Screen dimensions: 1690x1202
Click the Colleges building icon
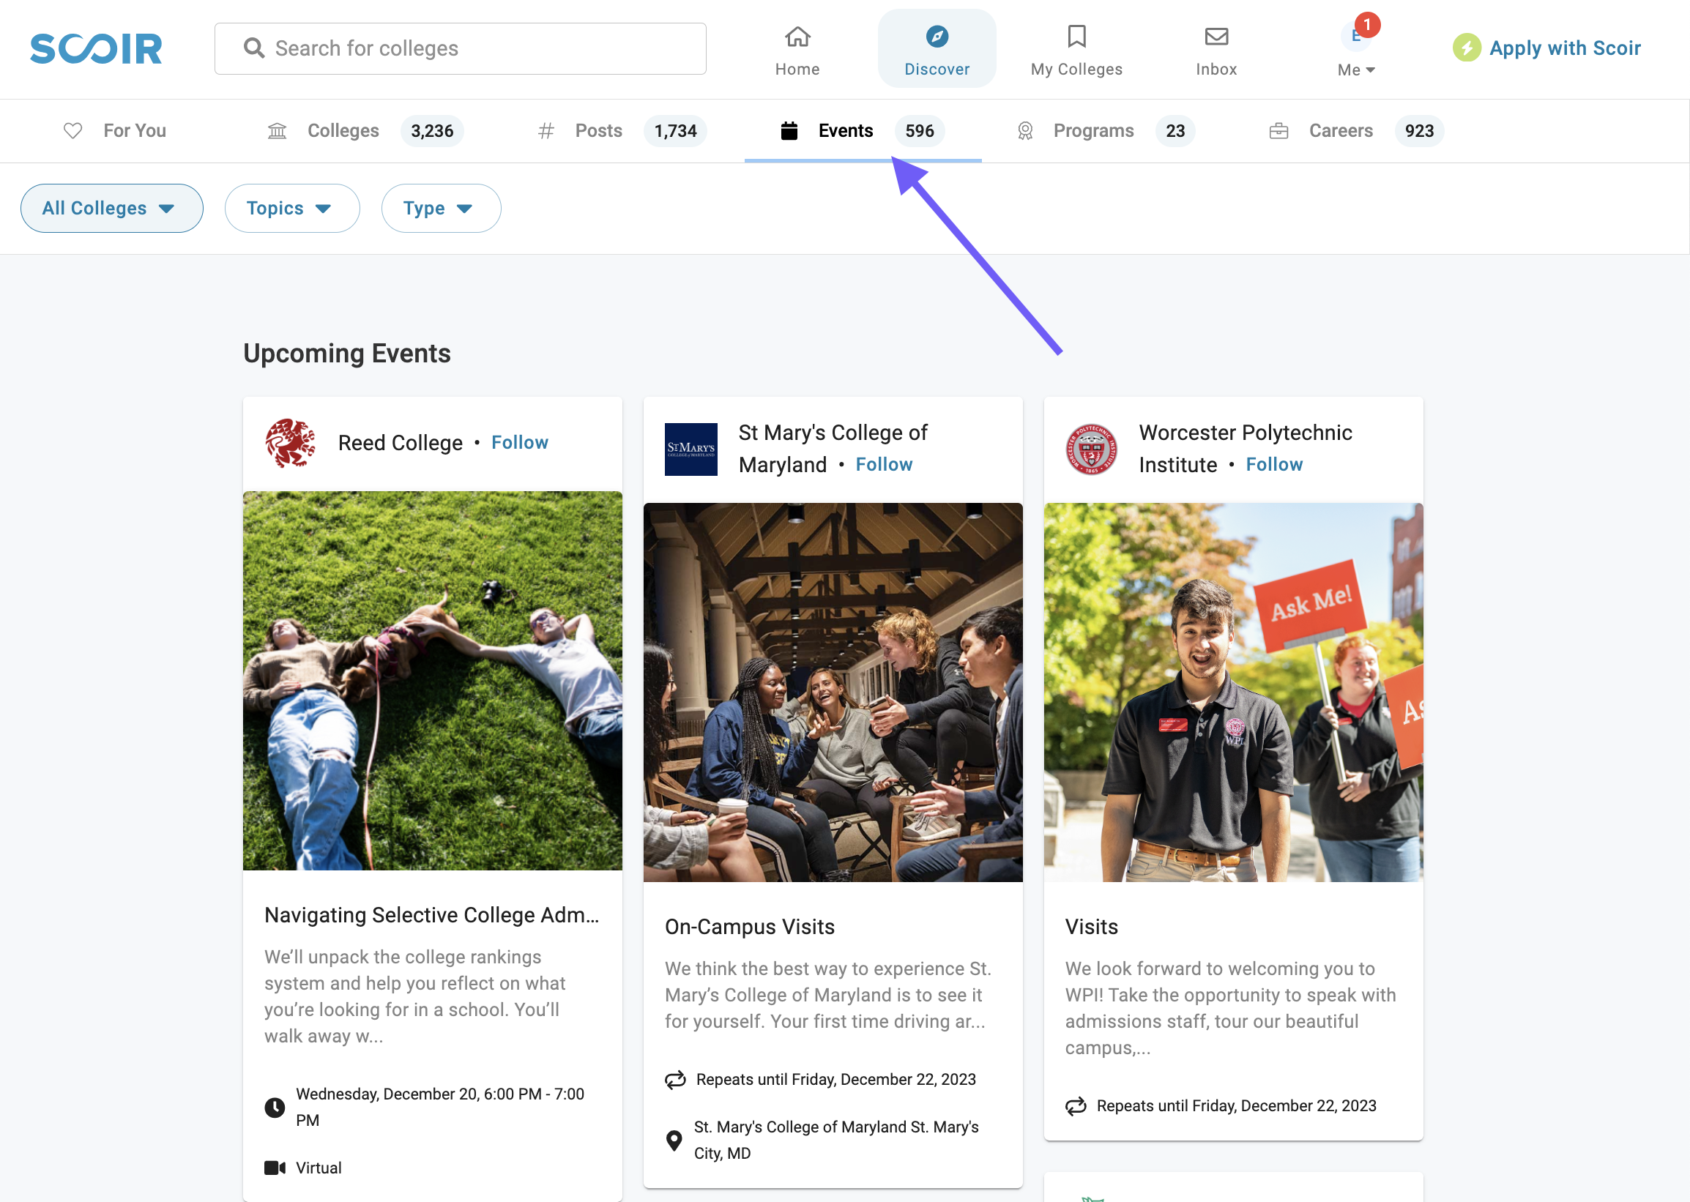(277, 131)
